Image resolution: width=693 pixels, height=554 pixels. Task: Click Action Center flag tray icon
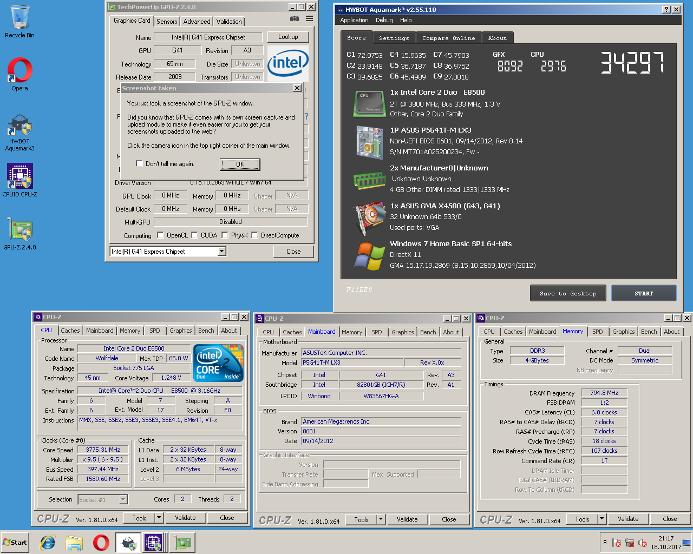tap(616, 543)
